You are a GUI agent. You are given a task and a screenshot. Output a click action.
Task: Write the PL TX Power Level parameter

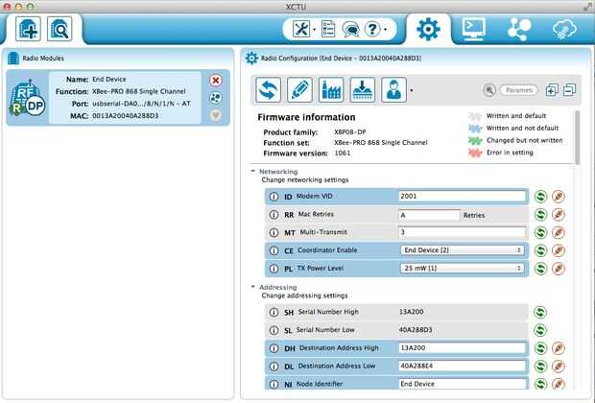click(x=559, y=269)
